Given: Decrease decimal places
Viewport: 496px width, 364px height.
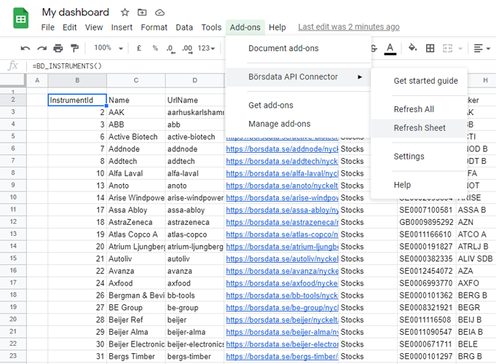Looking at the screenshot, I should pyautogui.click(x=170, y=48).
